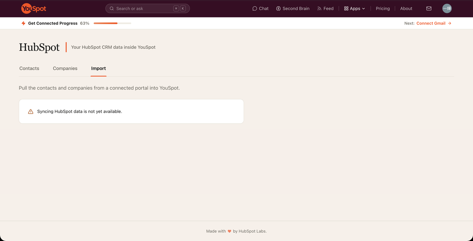Screen dimensions: 473x241
Task: Click the YouSpot logo
Action: [34, 9]
